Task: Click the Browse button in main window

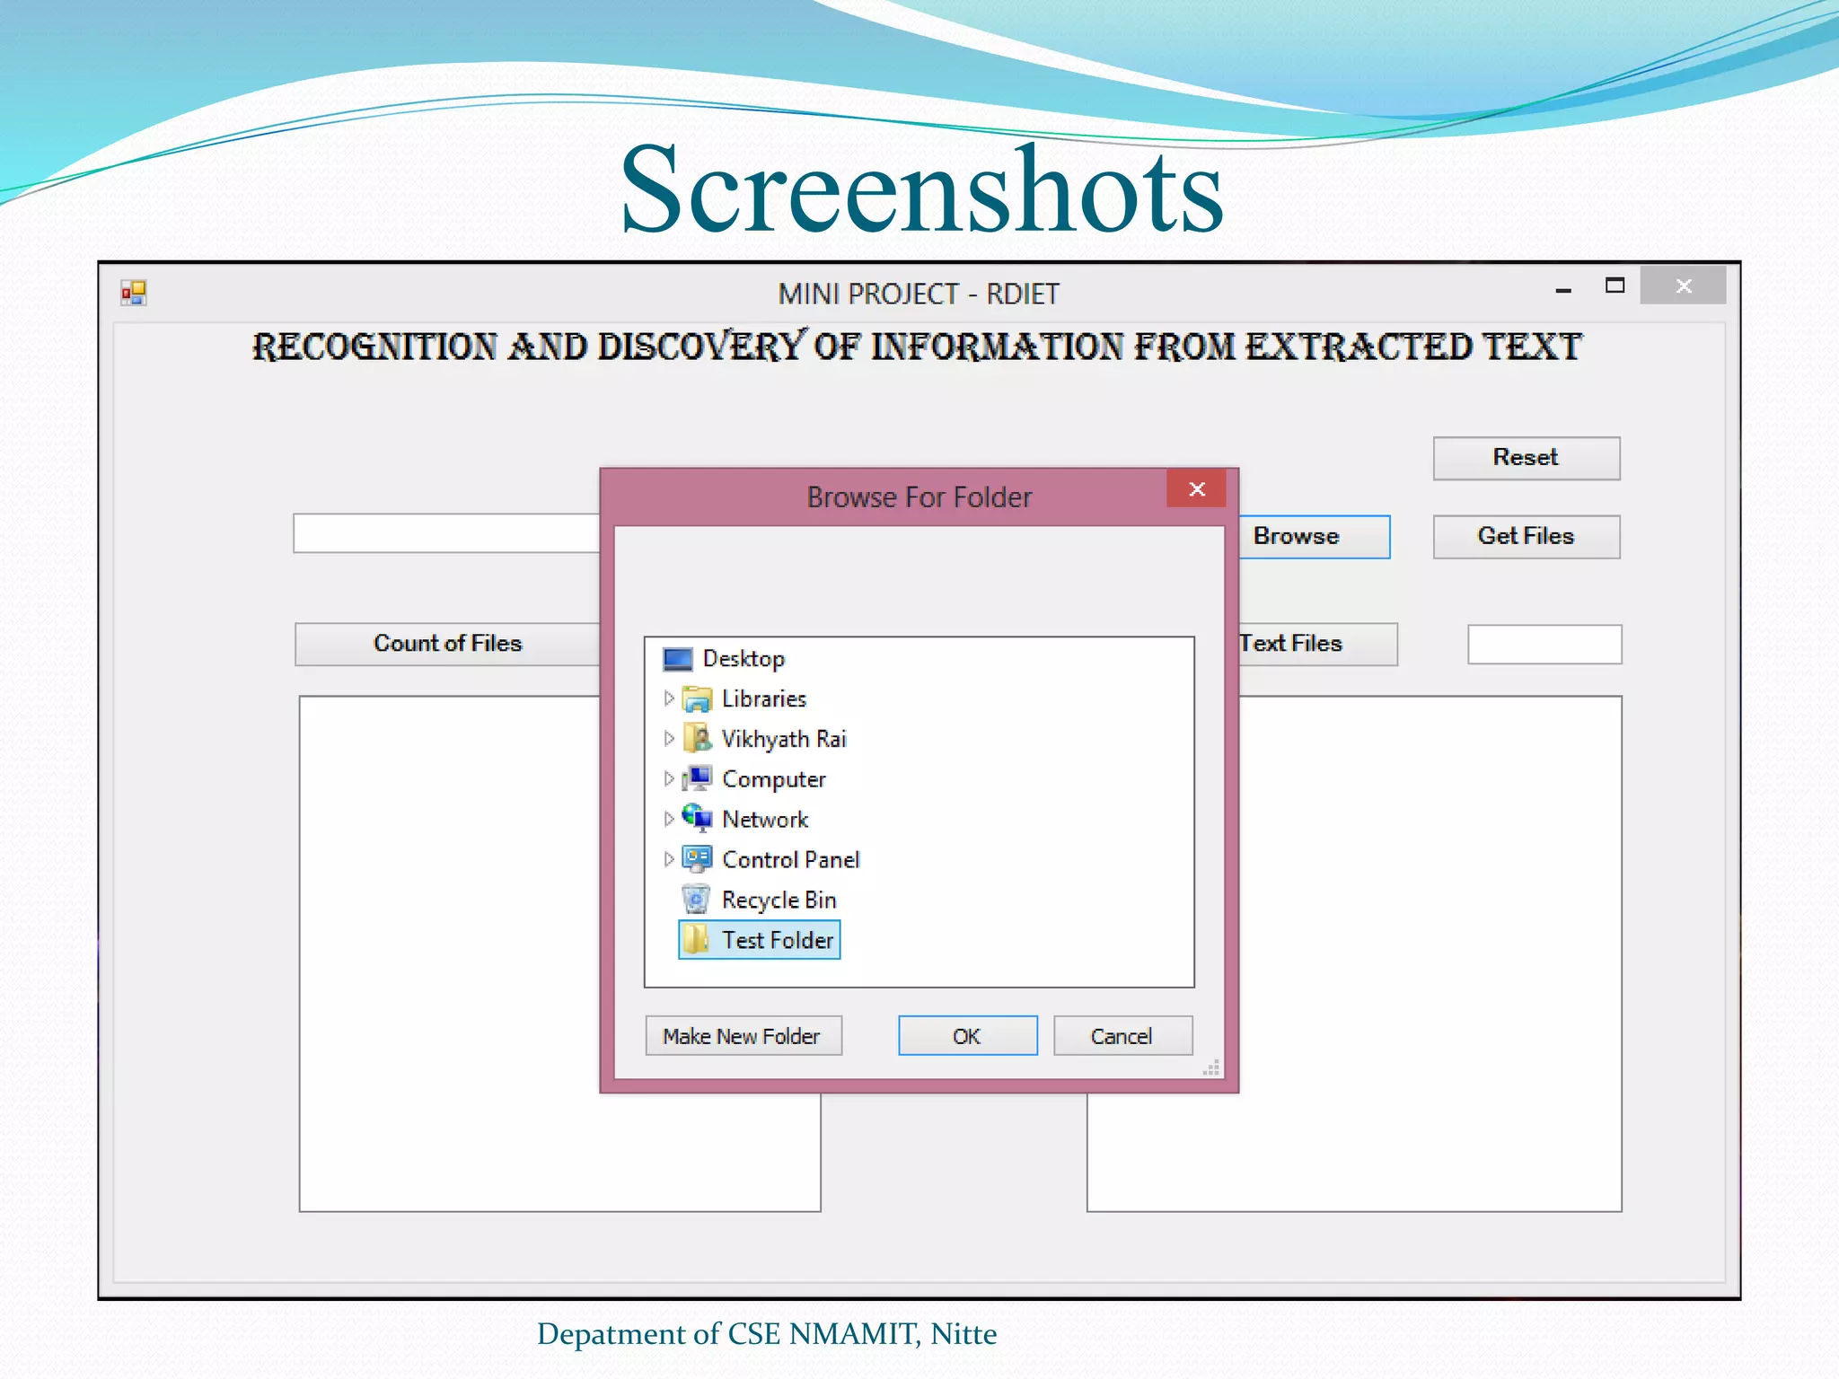Action: coord(1315,536)
